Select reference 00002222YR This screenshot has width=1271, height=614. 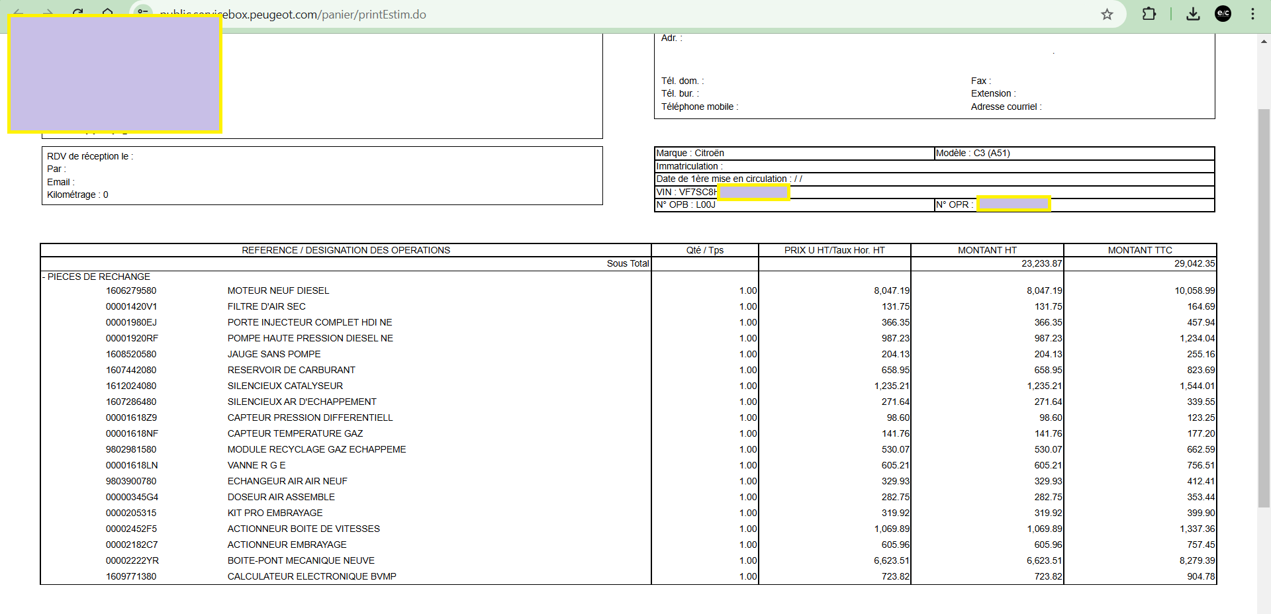[132, 560]
